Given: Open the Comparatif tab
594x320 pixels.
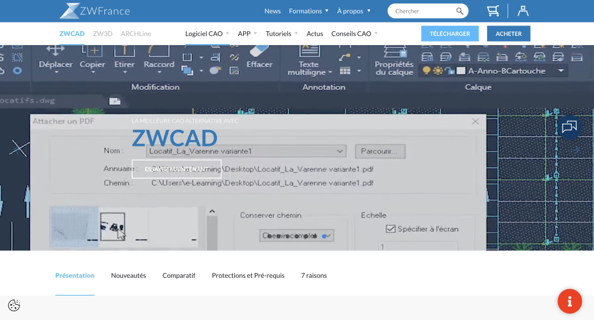Looking at the screenshot, I should (179, 275).
